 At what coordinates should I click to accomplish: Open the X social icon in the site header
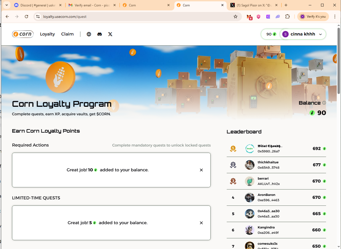110,34
